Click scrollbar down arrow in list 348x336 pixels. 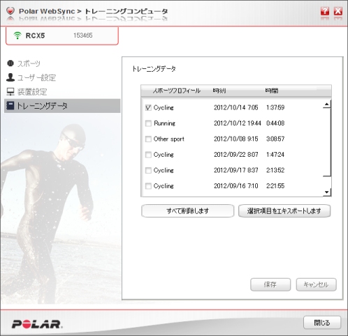[x=327, y=192]
